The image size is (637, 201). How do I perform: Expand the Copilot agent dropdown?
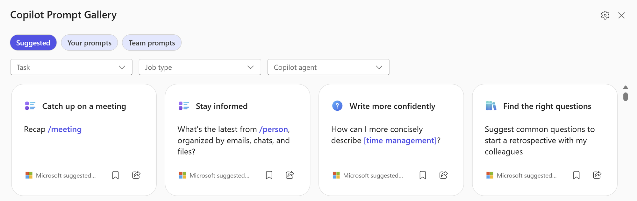click(x=328, y=67)
